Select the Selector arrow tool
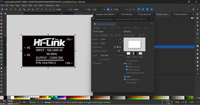This screenshot has height=105, width=200. click(1, 14)
